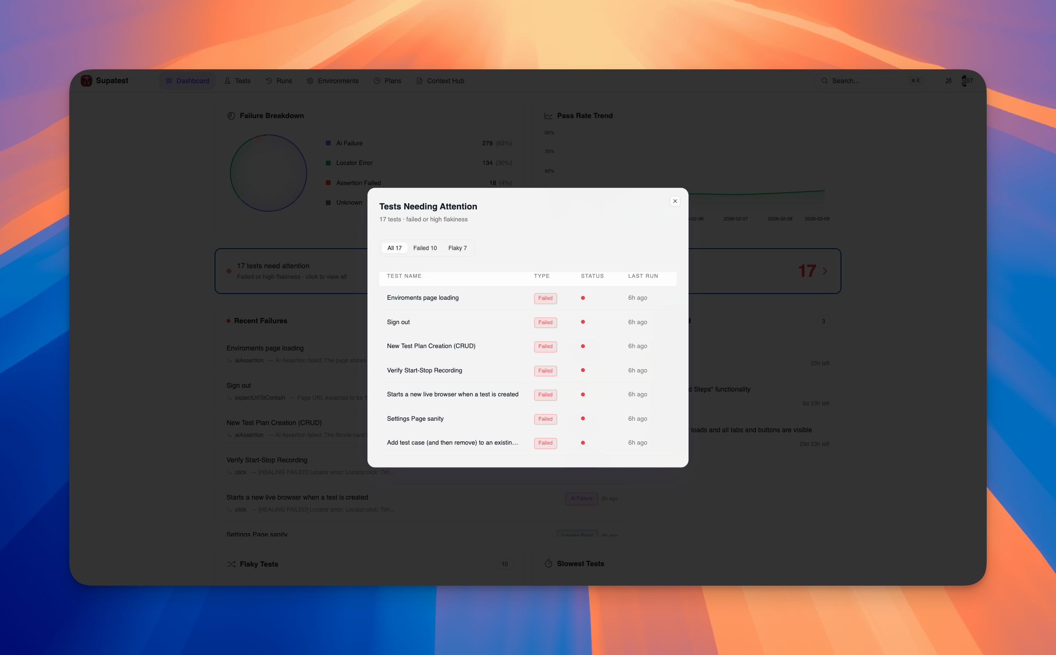This screenshot has height=655, width=1056.
Task: Click the Flaky Tests shuffle icon
Action: (x=231, y=564)
